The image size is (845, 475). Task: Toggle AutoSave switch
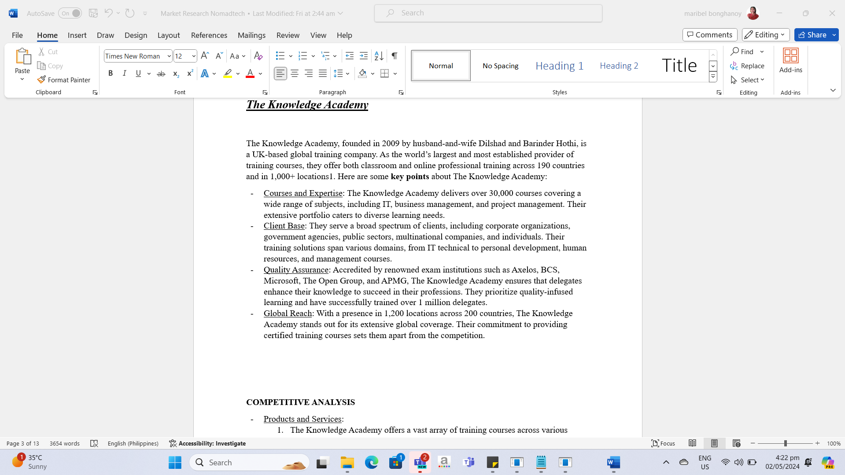tap(70, 13)
